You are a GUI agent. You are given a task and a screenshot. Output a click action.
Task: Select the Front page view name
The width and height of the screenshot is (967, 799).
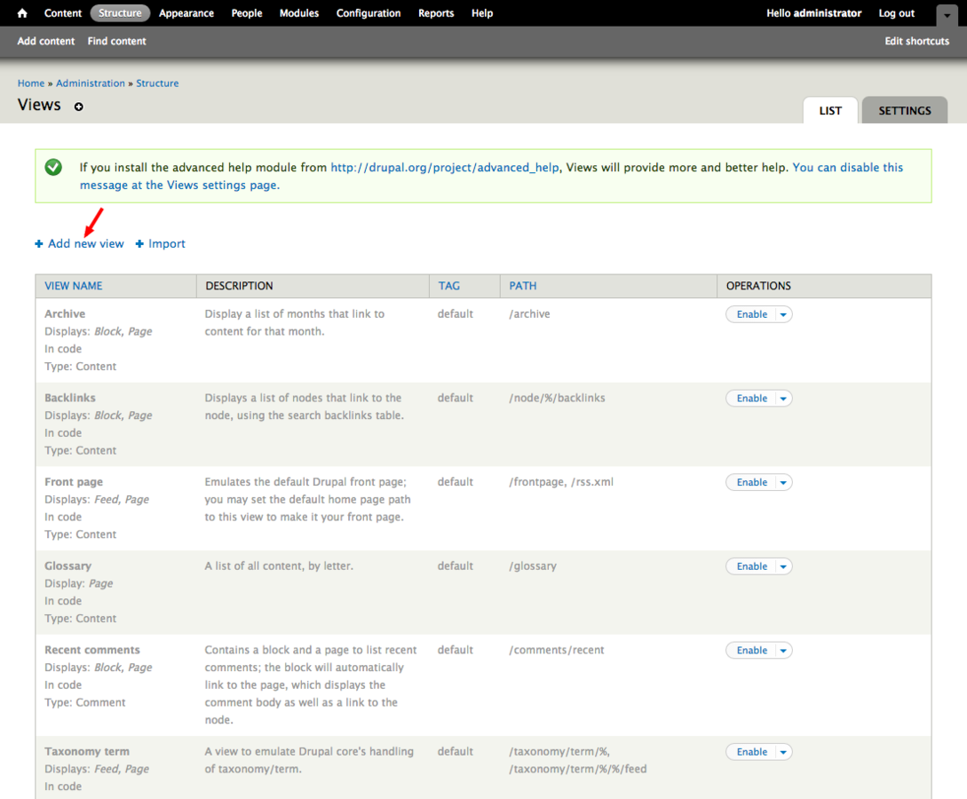point(74,482)
